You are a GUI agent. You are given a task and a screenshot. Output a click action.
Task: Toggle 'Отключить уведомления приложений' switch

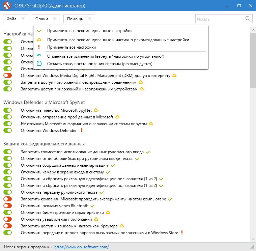[7, 219]
